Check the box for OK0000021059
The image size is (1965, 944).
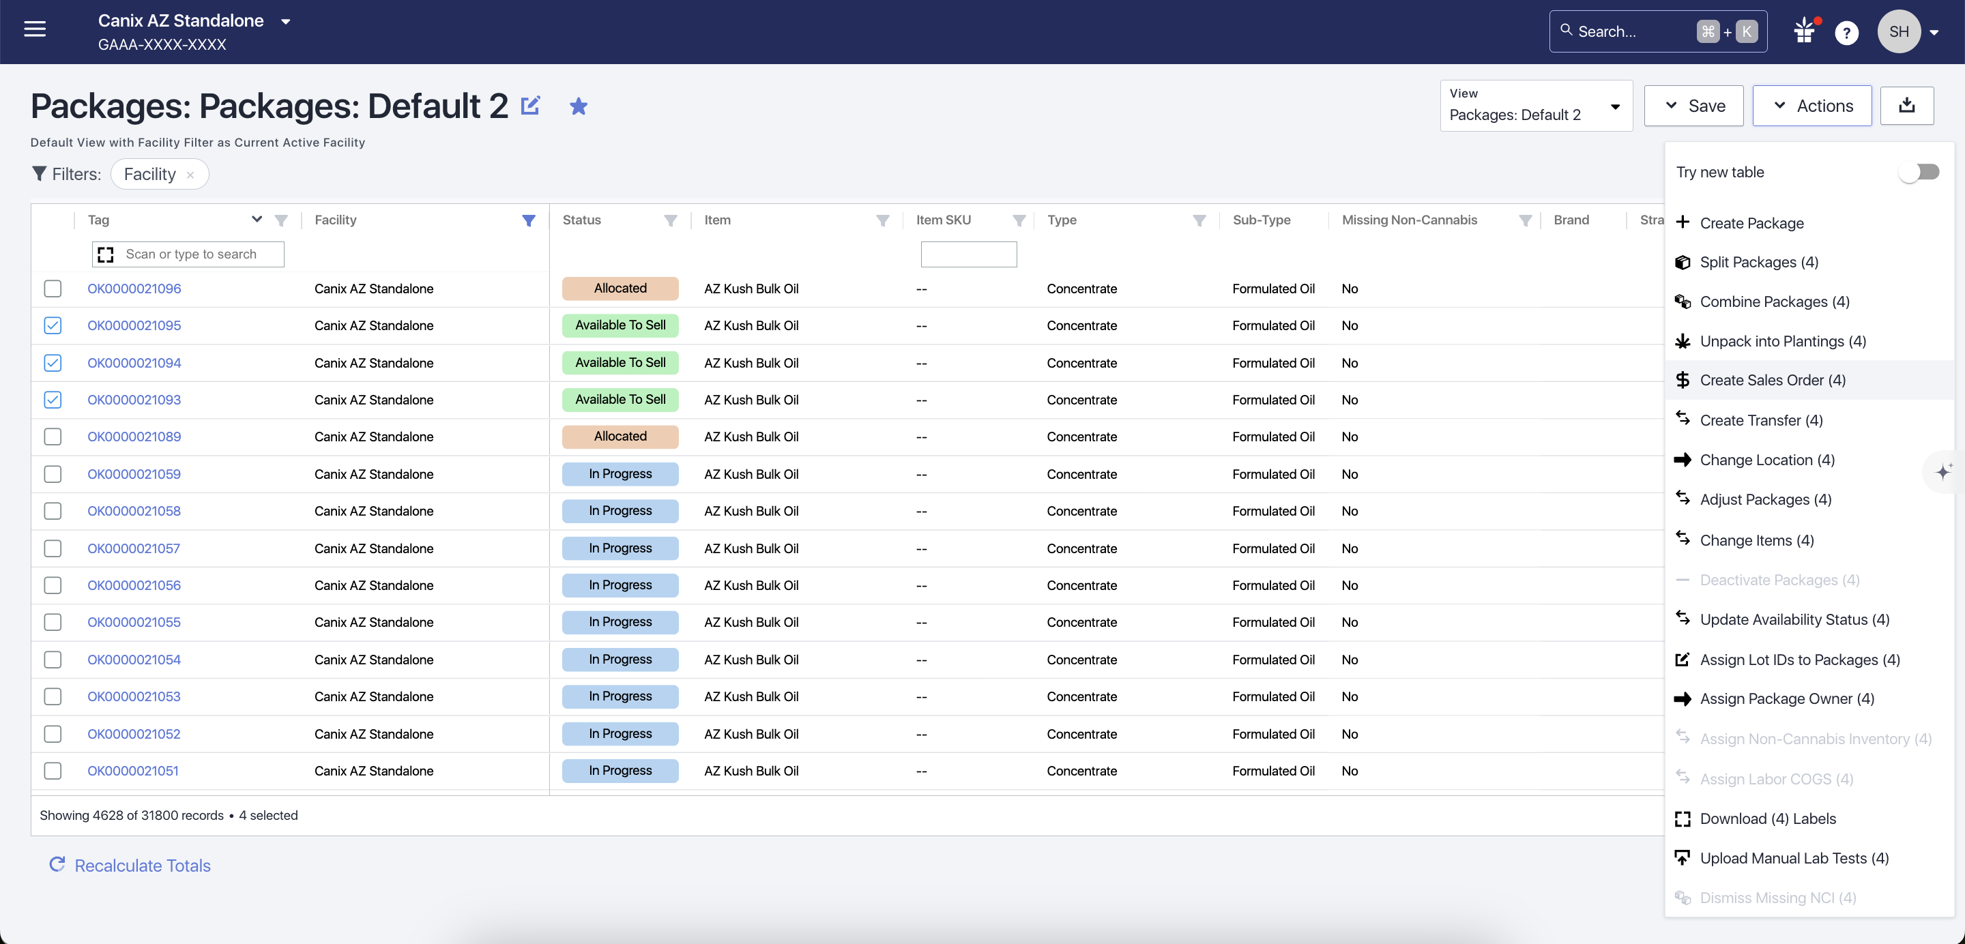tap(53, 473)
